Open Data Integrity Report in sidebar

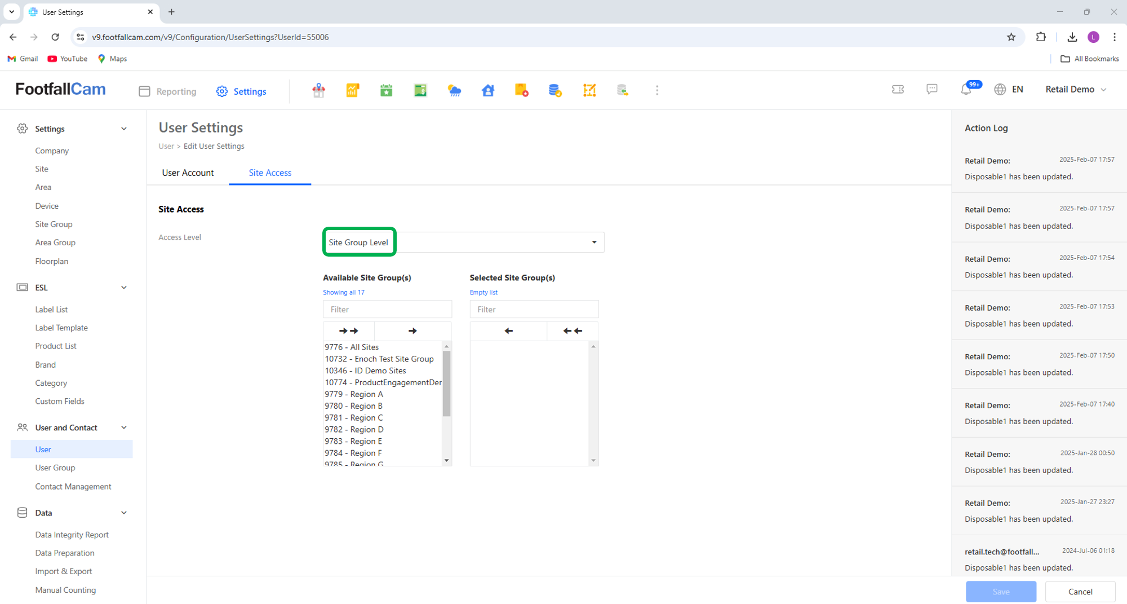click(x=72, y=535)
